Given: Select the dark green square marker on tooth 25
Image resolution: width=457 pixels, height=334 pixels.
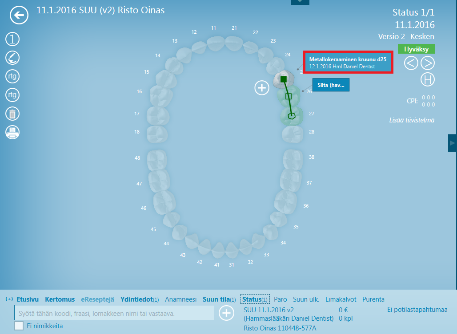Looking at the screenshot, I should pyautogui.click(x=284, y=79).
